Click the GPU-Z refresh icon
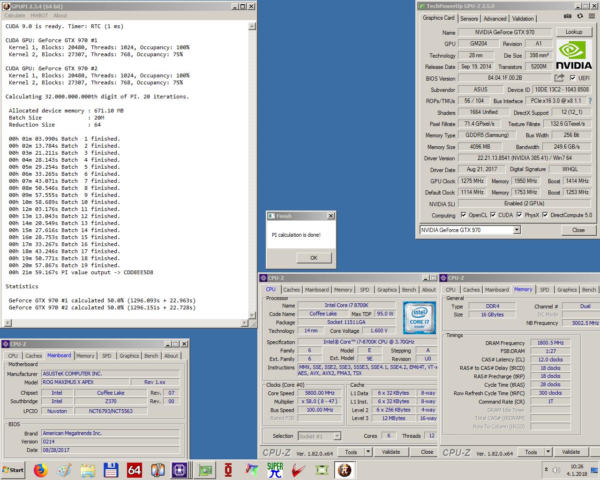This screenshot has height=480, width=600. click(x=580, y=16)
